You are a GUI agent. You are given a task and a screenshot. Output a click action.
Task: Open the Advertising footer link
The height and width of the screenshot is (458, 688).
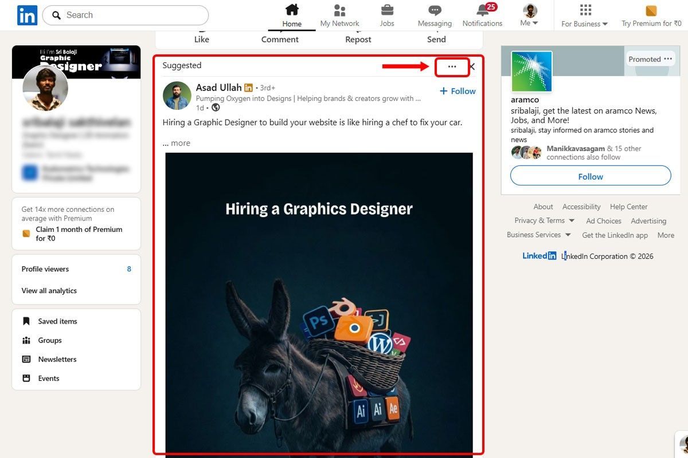(648, 221)
